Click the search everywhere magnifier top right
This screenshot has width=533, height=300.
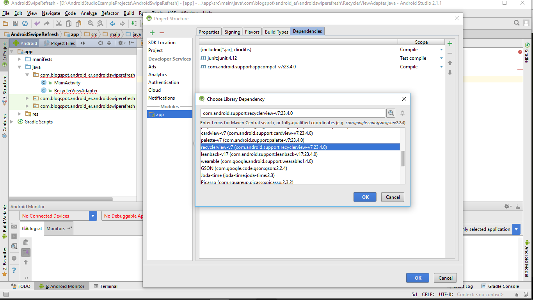[x=517, y=23]
